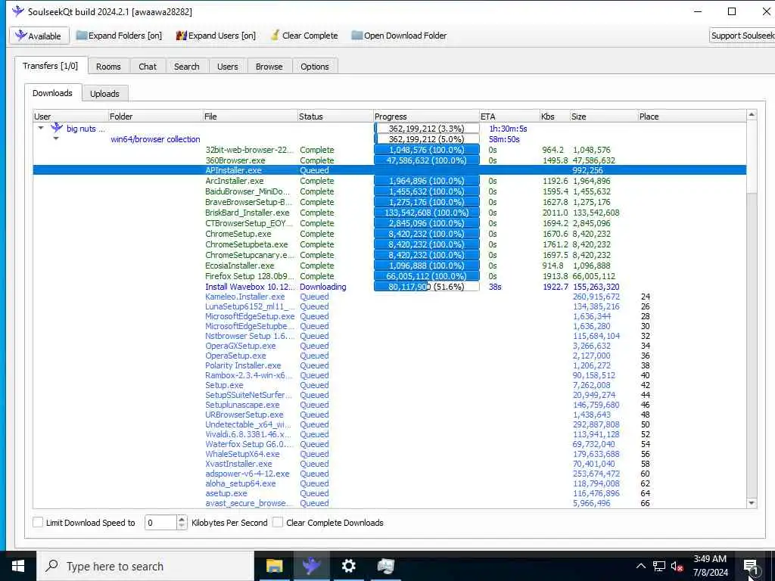Select BriskBard_Installer.exe file
Screen dimensions: 775x581
pos(247,213)
